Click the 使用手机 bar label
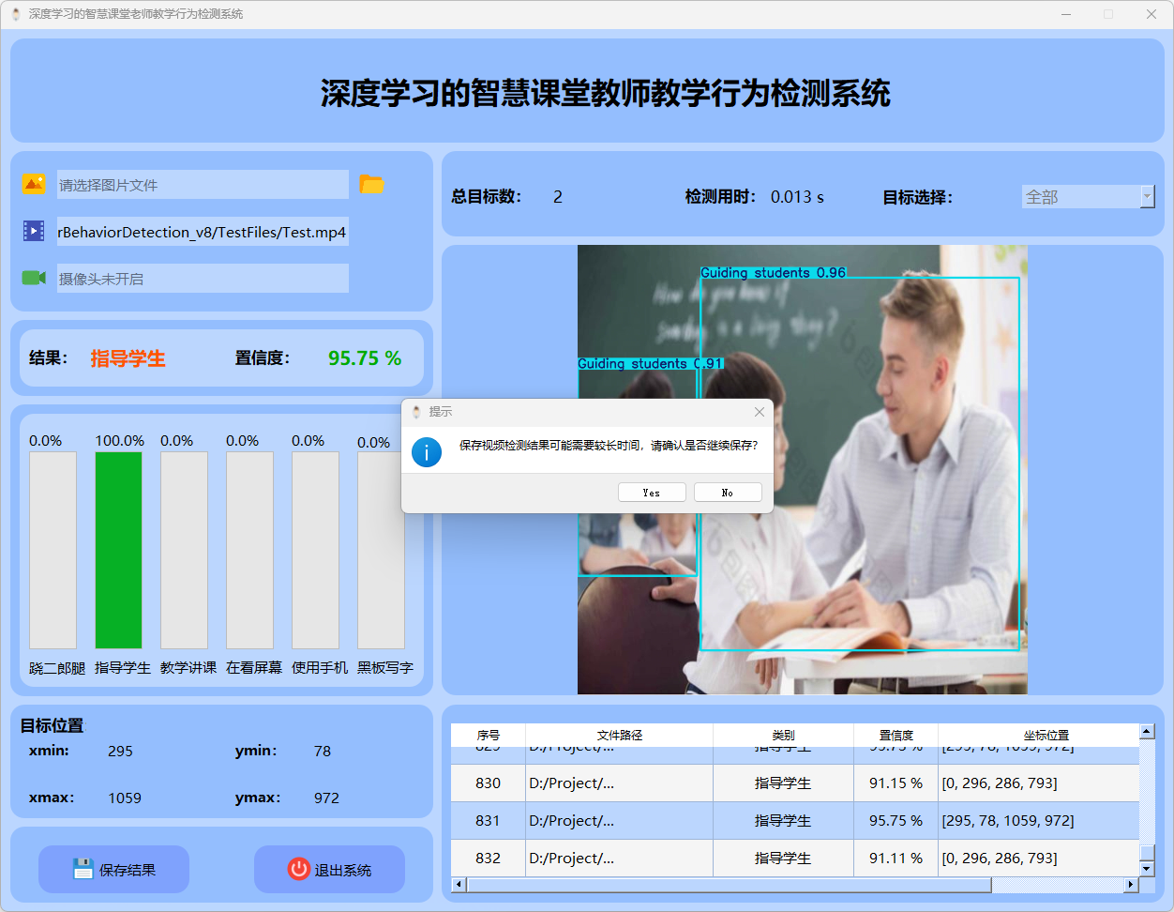1174x912 pixels. 320,668
